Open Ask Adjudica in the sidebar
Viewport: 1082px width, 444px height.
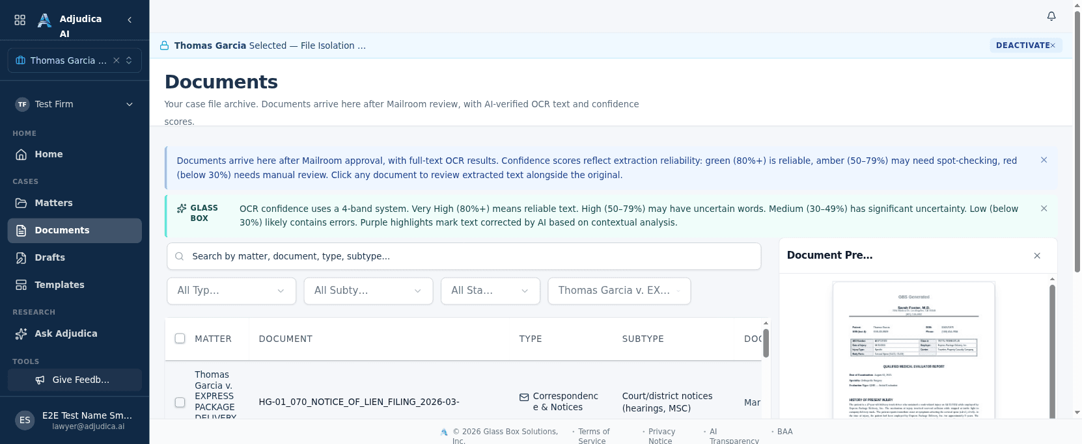[x=75, y=333]
